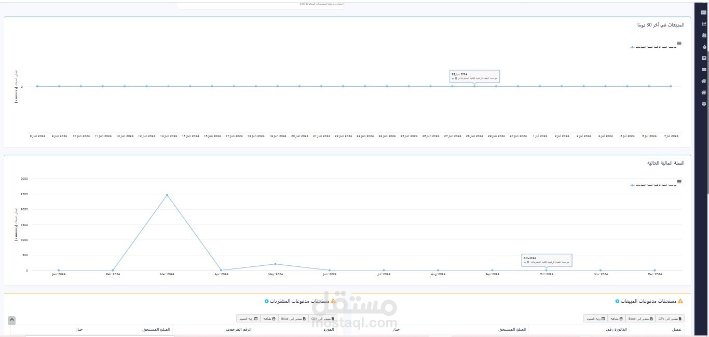Click the info icon beside مستحقات مدفوعات المشتريات
709x337 pixels.
266,301
